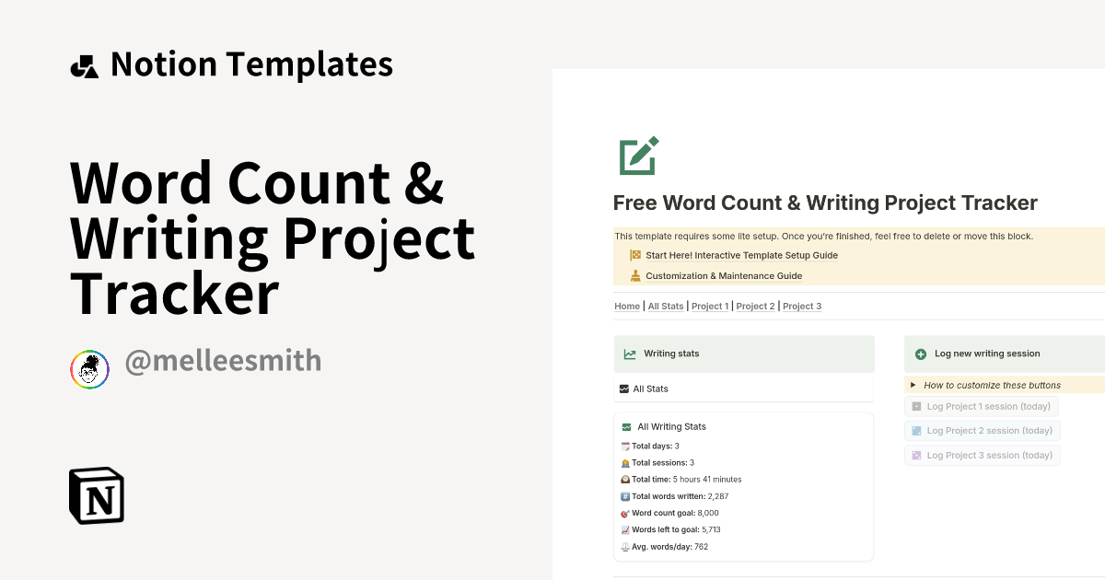
Task: Click the mantel clock emoji beside Total time
Action: click(x=625, y=479)
